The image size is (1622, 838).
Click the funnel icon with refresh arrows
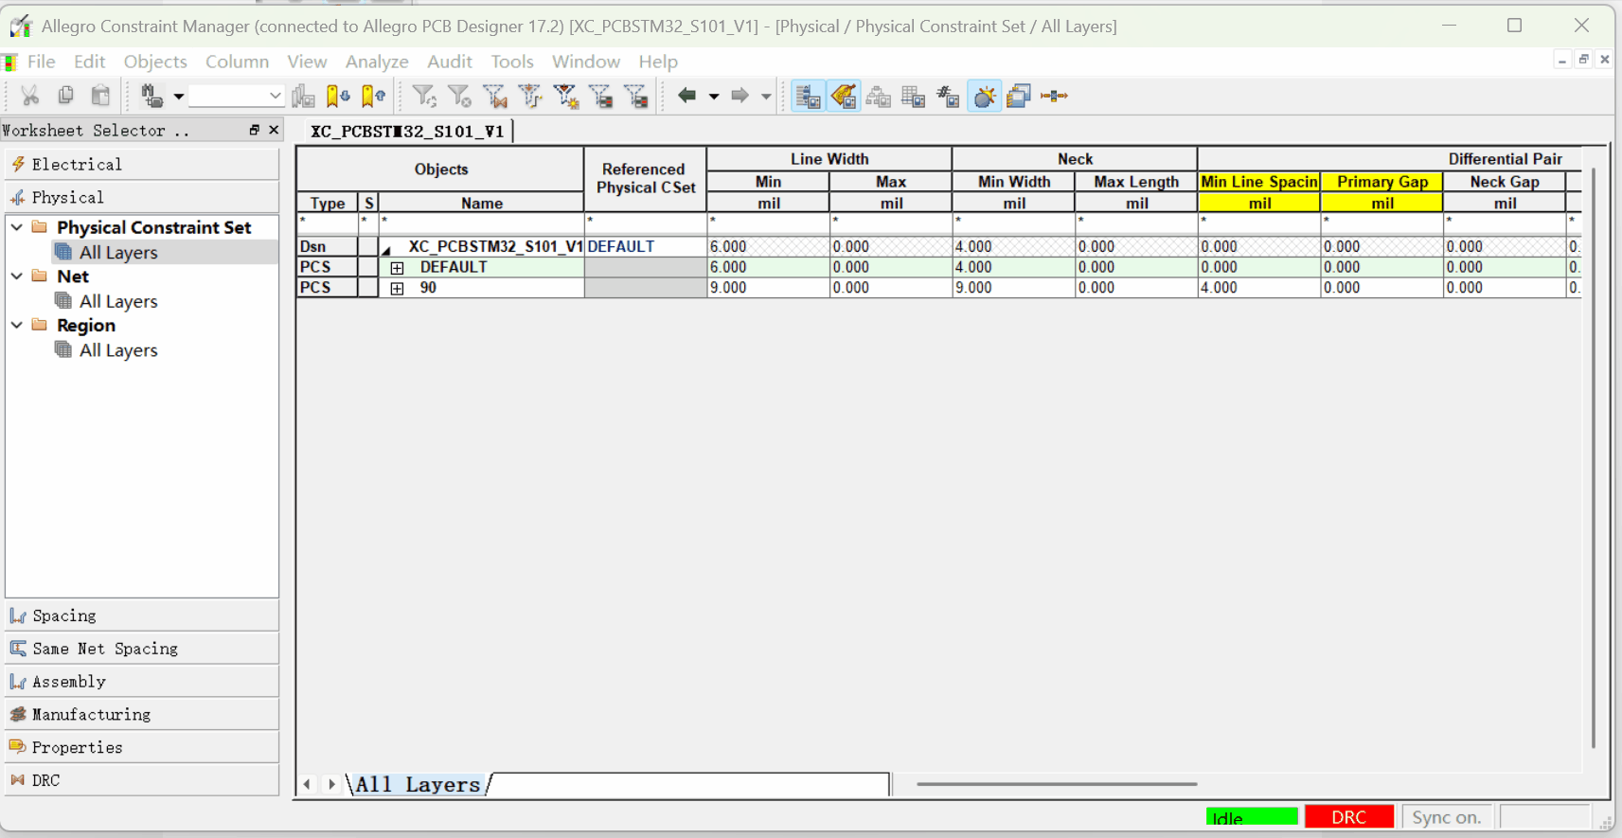tap(424, 96)
